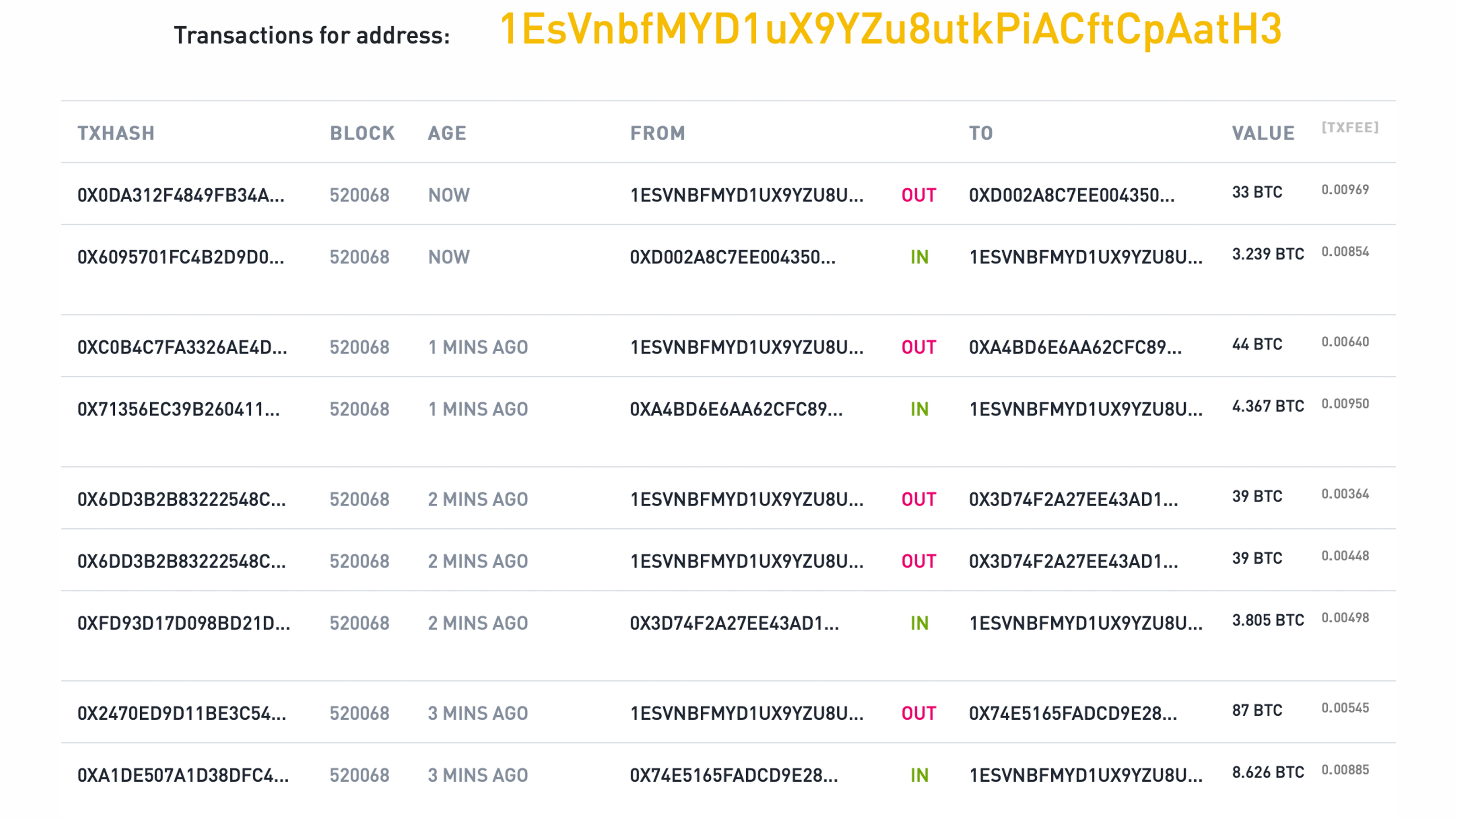Click the BLOCK column header
The height and width of the screenshot is (819, 1457).
[362, 133]
